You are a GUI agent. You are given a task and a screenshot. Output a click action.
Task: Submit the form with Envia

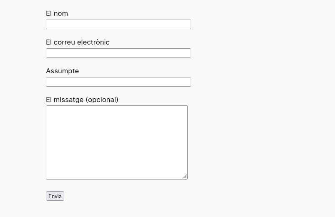tap(55, 196)
